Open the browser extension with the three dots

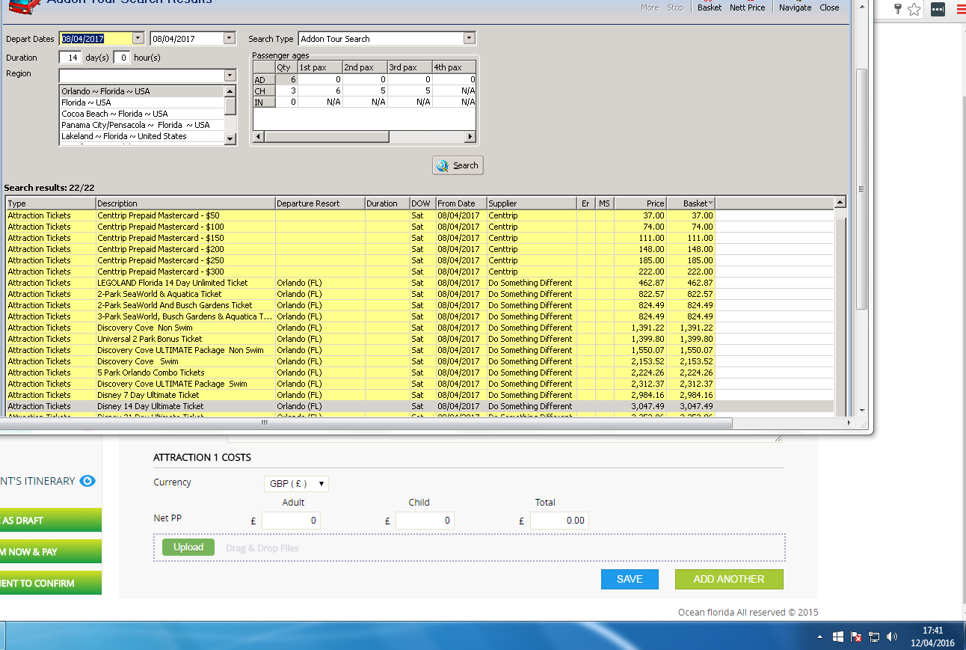(938, 9)
